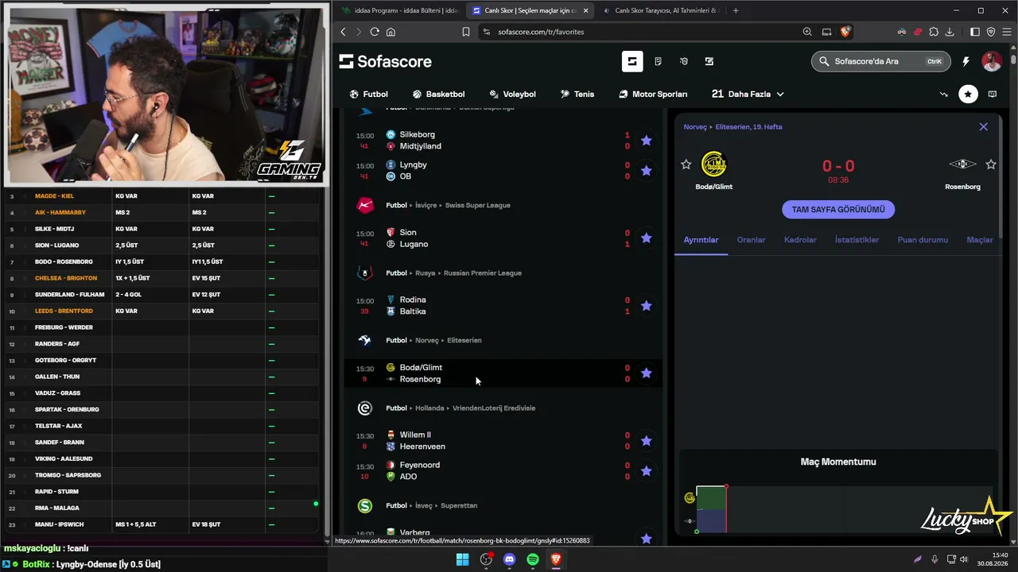This screenshot has width=1018, height=572.
Task: Open the Rodina vs Baltika match row
Action: (x=503, y=306)
